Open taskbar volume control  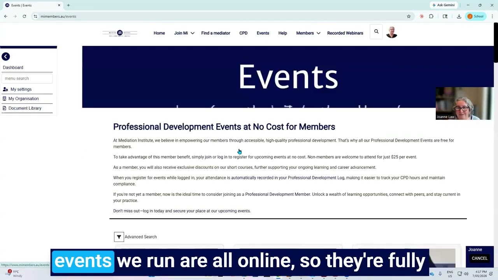pyautogui.click(x=466, y=274)
